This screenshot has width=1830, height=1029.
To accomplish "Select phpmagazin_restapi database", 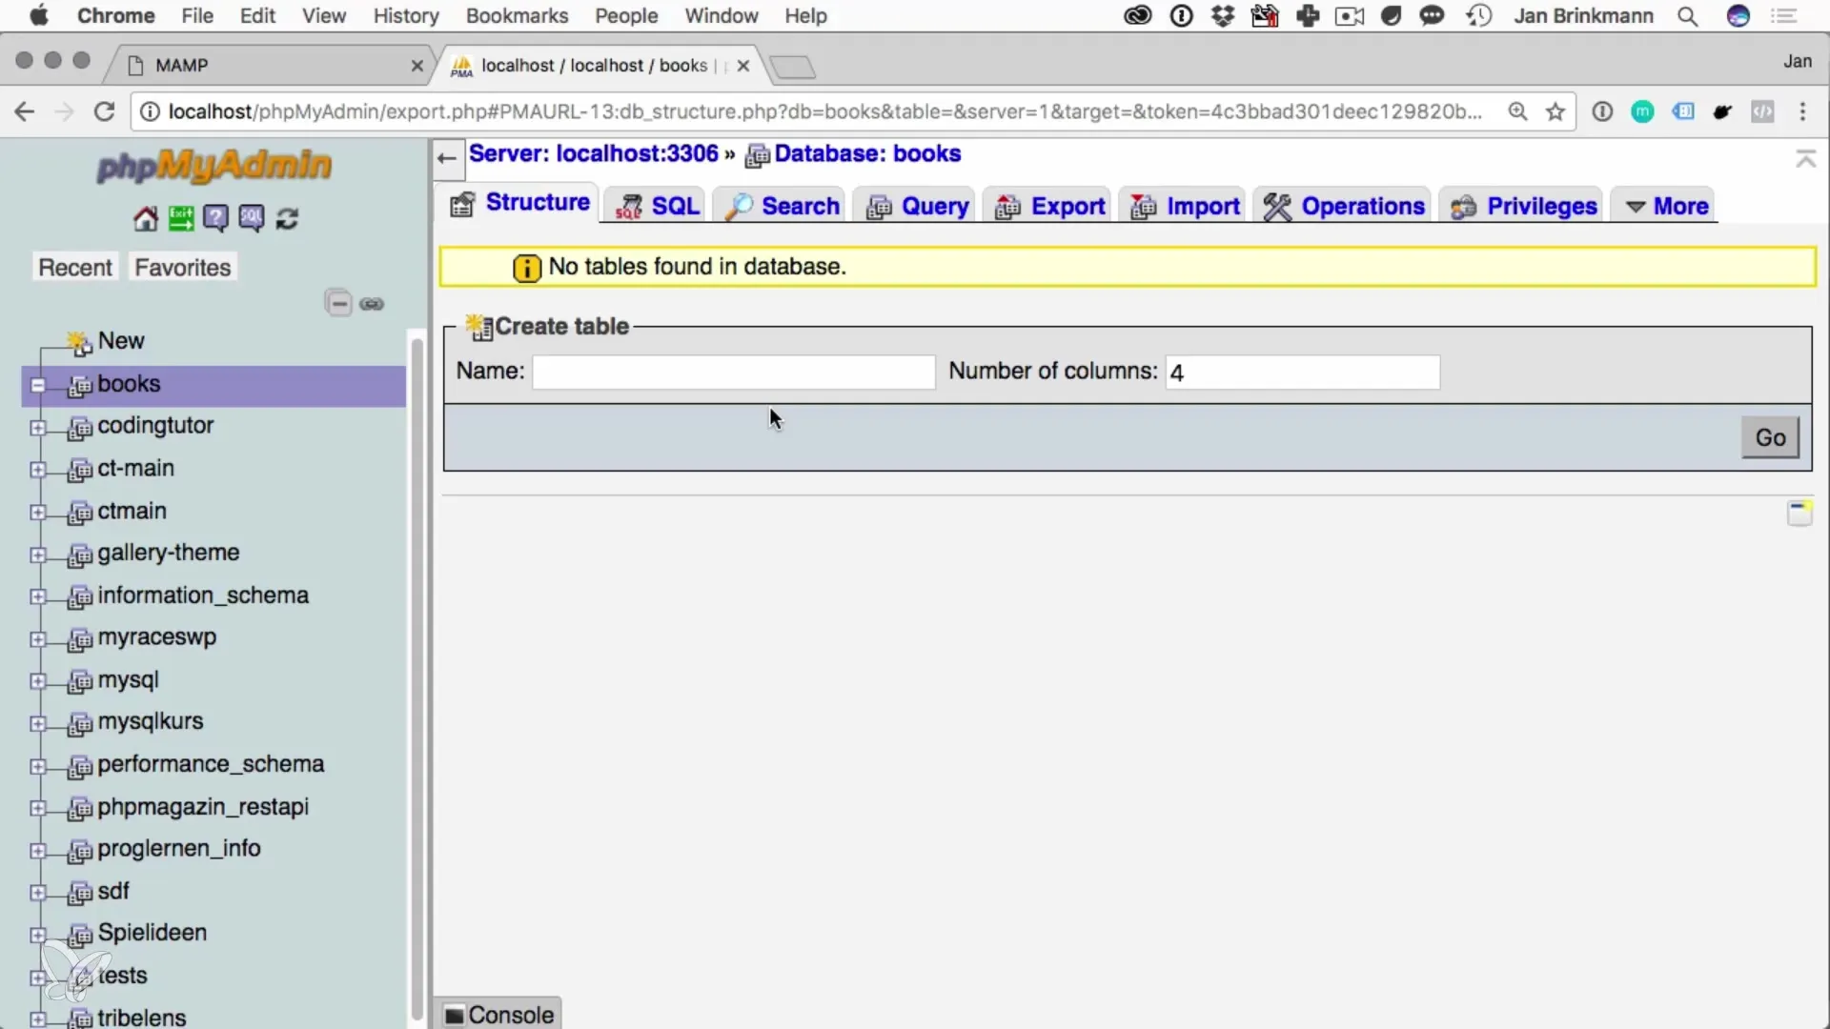I will click(x=203, y=807).
